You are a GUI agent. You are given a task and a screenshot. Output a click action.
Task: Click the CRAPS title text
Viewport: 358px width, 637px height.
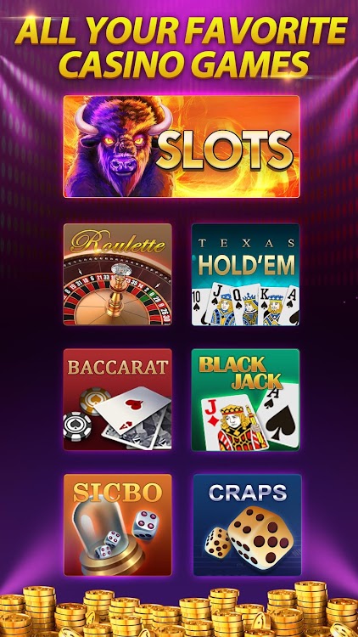click(248, 493)
